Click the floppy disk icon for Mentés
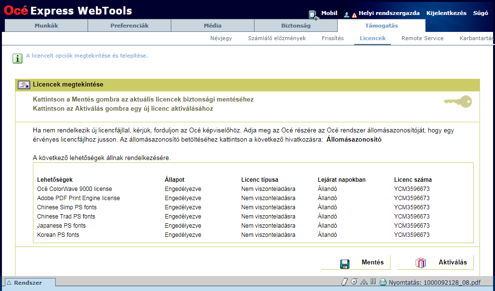 coord(345,264)
